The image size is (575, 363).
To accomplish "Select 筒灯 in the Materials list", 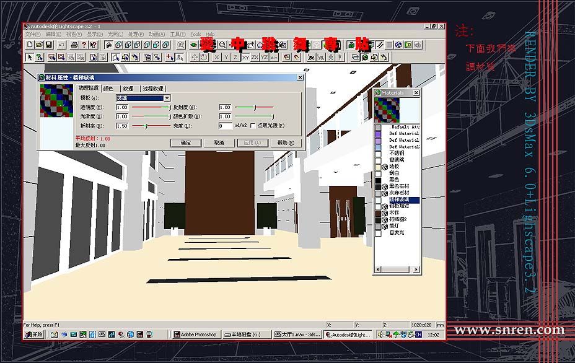I will 394,225.
